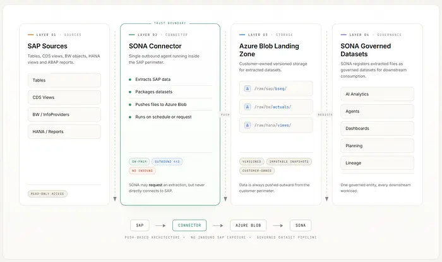Click the OUTBOUND 443 tag

click(x=167, y=162)
